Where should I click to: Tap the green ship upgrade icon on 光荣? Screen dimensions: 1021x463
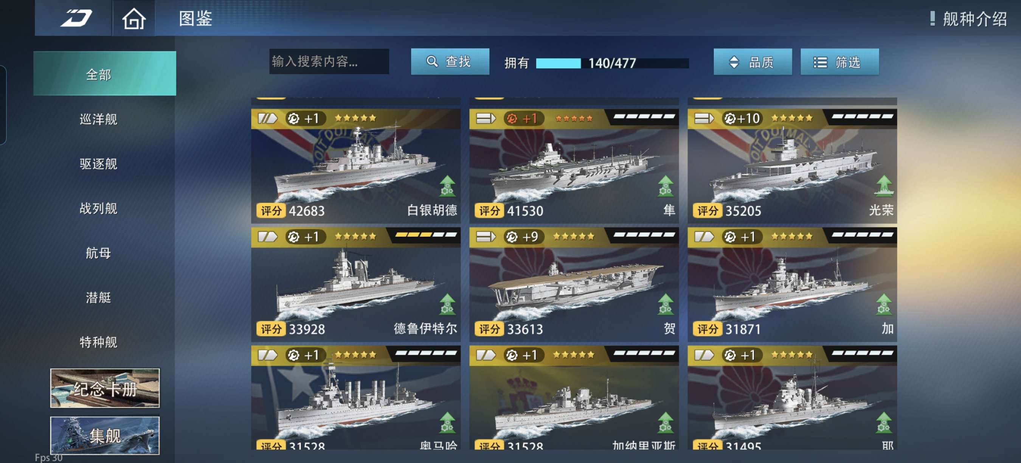883,186
